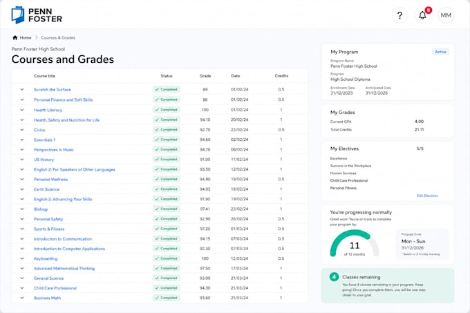The width and height of the screenshot is (470, 313).
Task: Click Total Credits value 21.11
Action: coord(419,130)
